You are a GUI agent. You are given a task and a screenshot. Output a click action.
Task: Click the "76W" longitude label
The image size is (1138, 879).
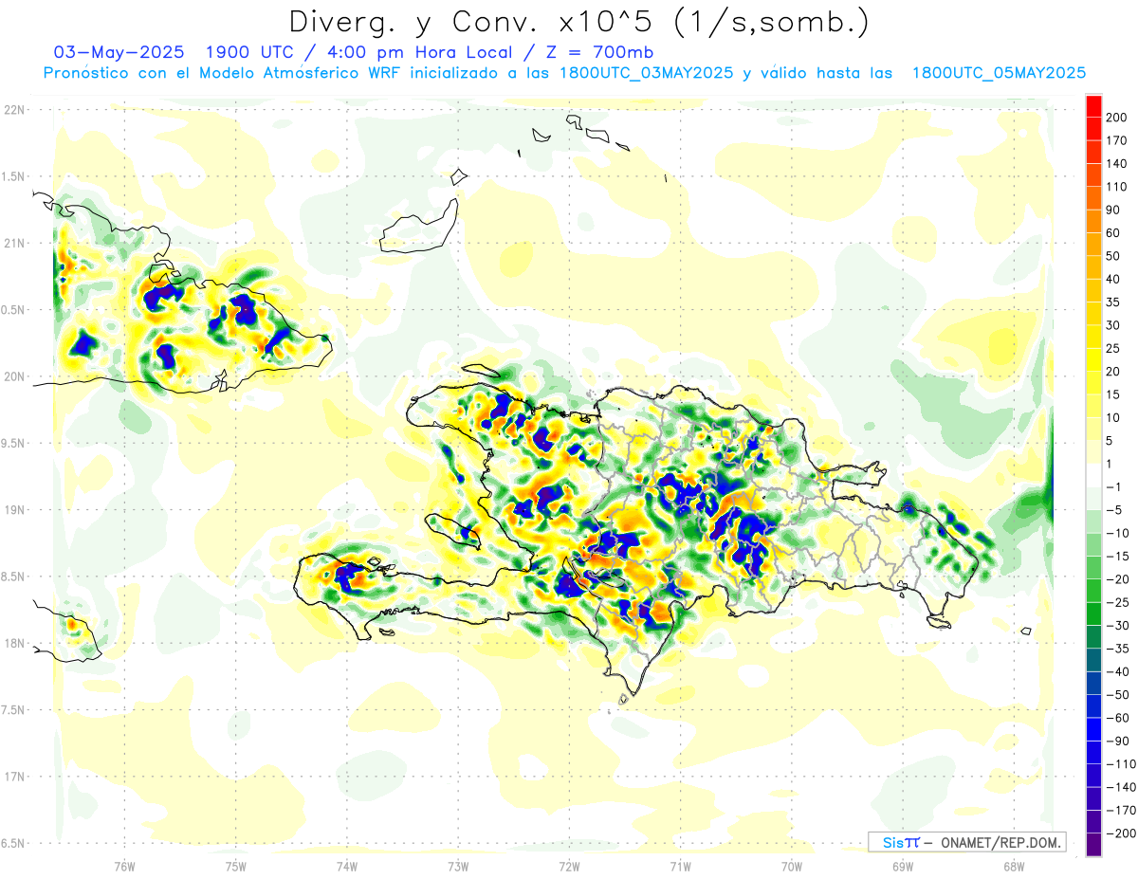pos(124,866)
